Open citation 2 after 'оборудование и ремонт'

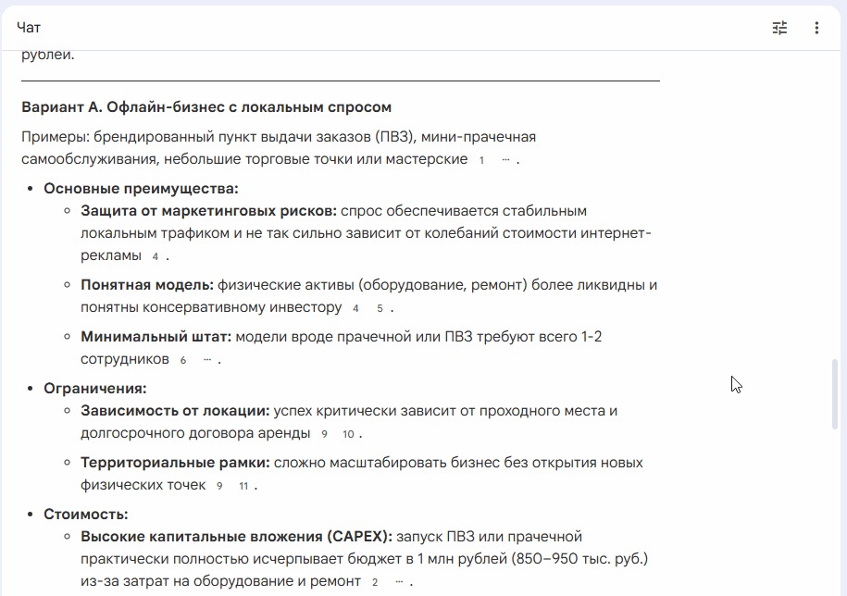click(375, 582)
